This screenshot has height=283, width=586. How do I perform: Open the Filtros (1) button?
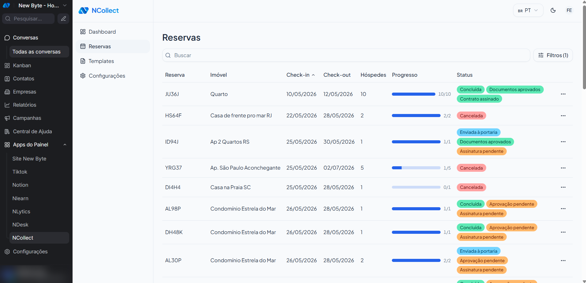[553, 55]
